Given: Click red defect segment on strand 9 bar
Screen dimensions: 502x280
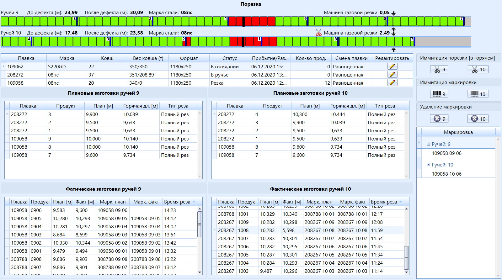Looking at the screenshot, I should [x=256, y=21].
